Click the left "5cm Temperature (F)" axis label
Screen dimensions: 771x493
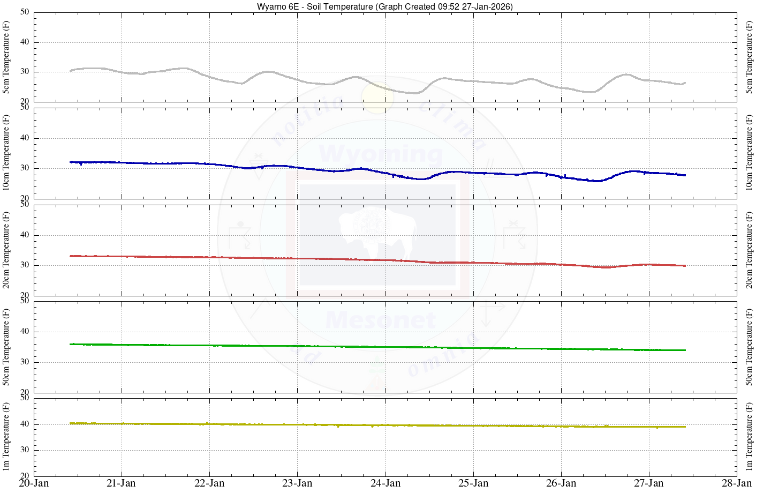pos(6,57)
